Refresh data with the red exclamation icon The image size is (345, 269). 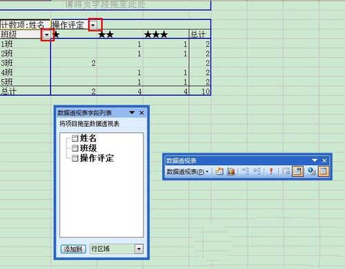pyautogui.click(x=271, y=171)
